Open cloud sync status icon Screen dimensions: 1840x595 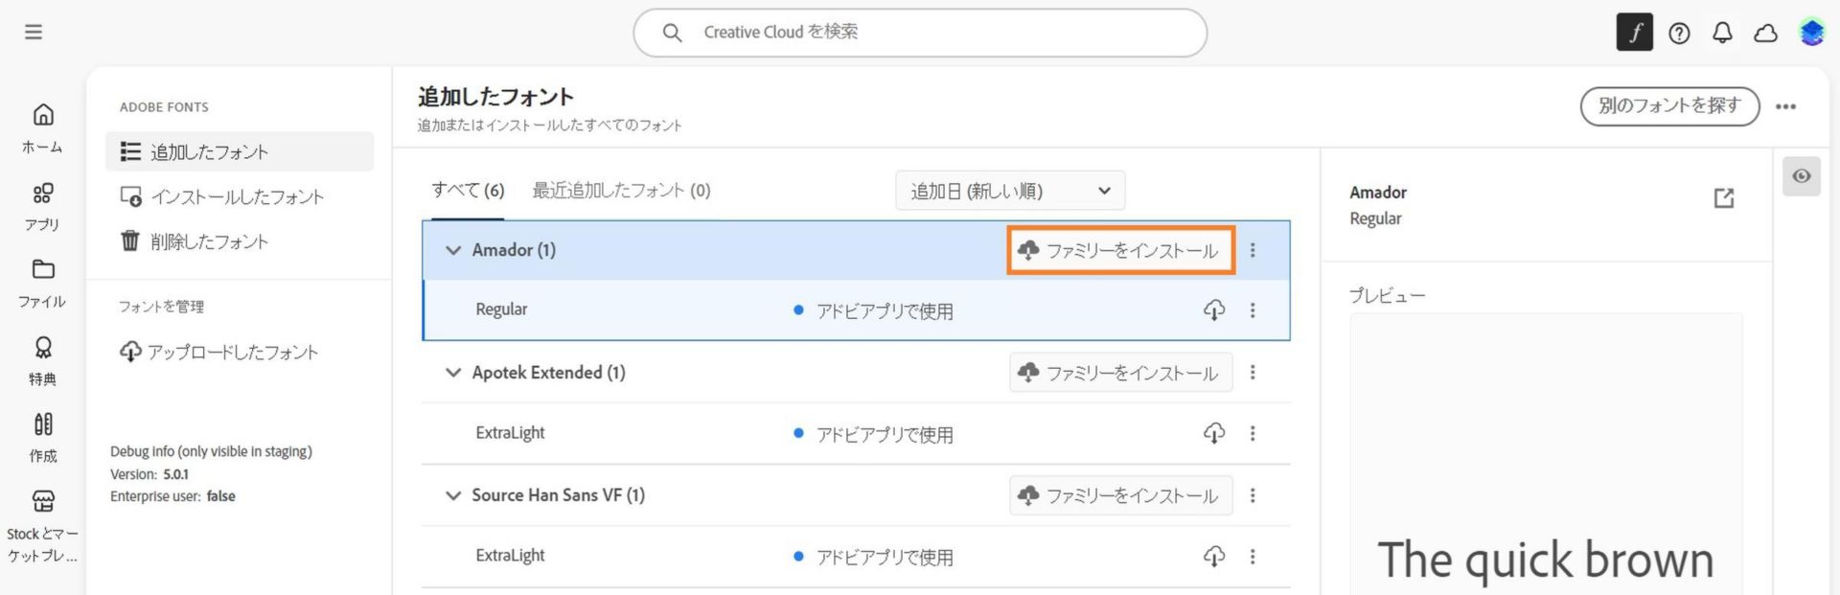(x=1765, y=34)
